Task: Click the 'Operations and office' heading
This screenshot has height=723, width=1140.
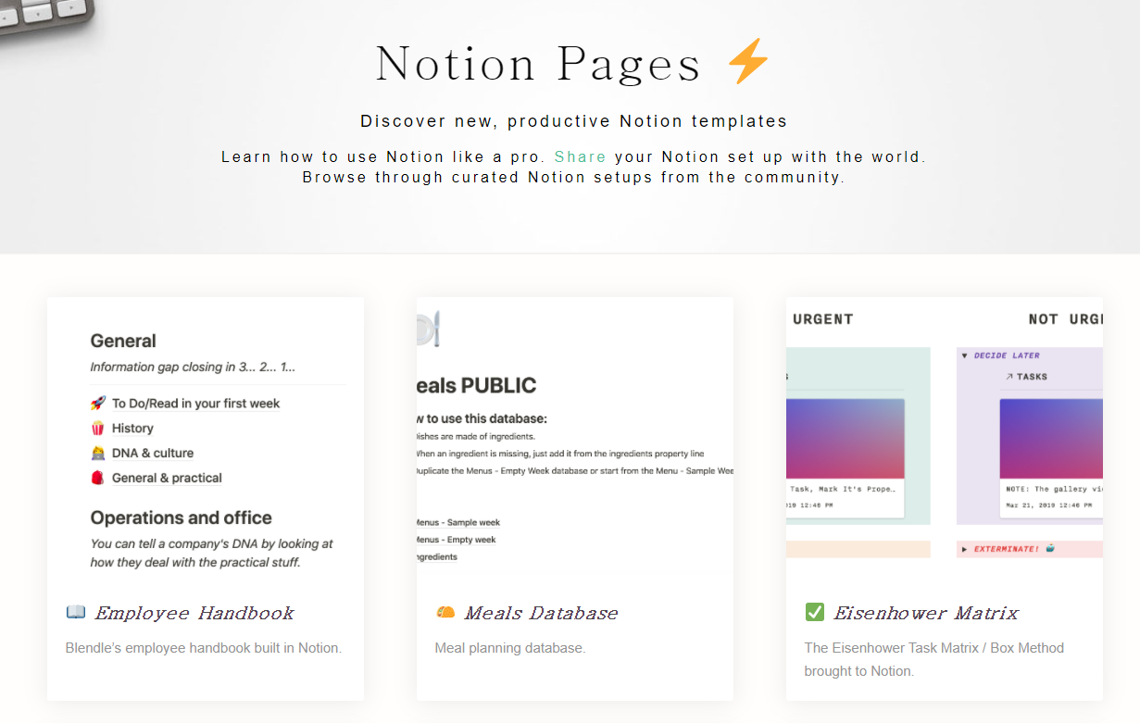Action: point(182,517)
